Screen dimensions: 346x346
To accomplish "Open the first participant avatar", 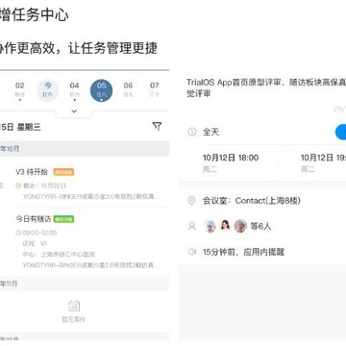I will (x=210, y=226).
